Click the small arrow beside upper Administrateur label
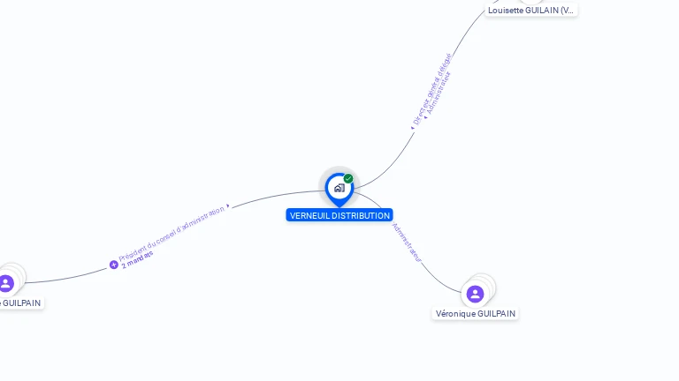679x381 pixels. pyautogui.click(x=425, y=117)
